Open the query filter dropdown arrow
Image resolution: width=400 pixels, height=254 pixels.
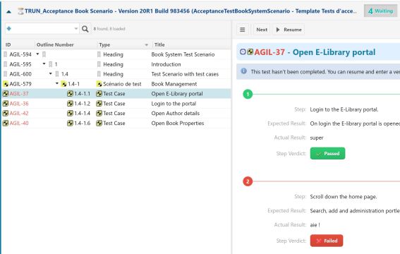75,28
